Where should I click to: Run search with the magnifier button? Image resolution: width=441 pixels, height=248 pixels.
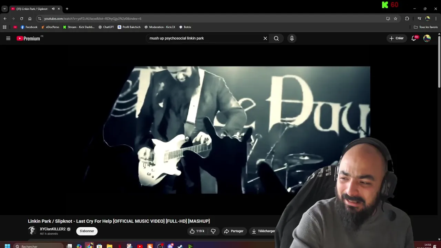click(276, 38)
